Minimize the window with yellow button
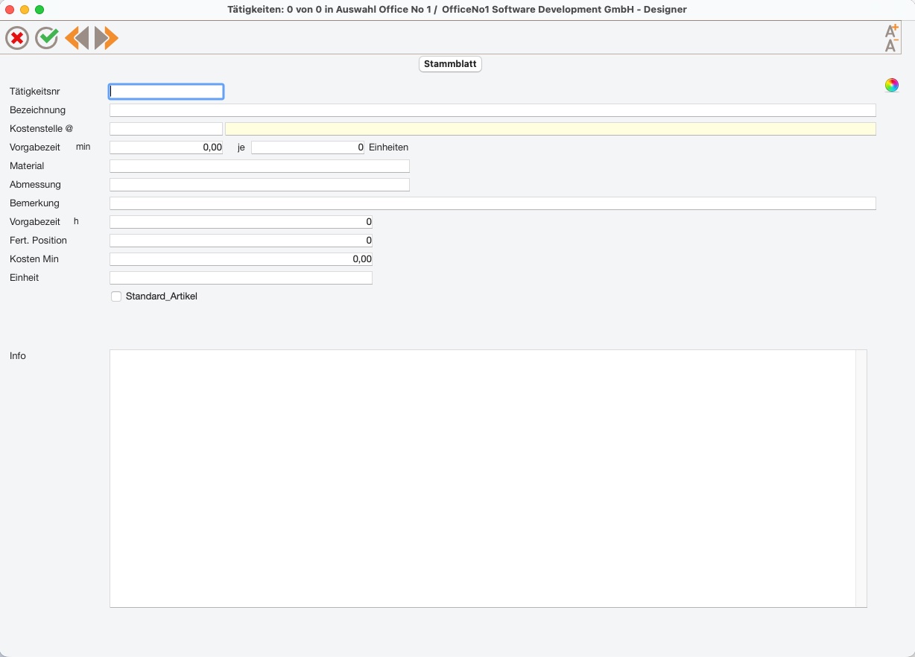 (25, 10)
